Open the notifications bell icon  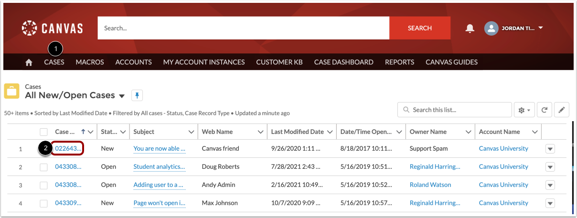point(470,28)
